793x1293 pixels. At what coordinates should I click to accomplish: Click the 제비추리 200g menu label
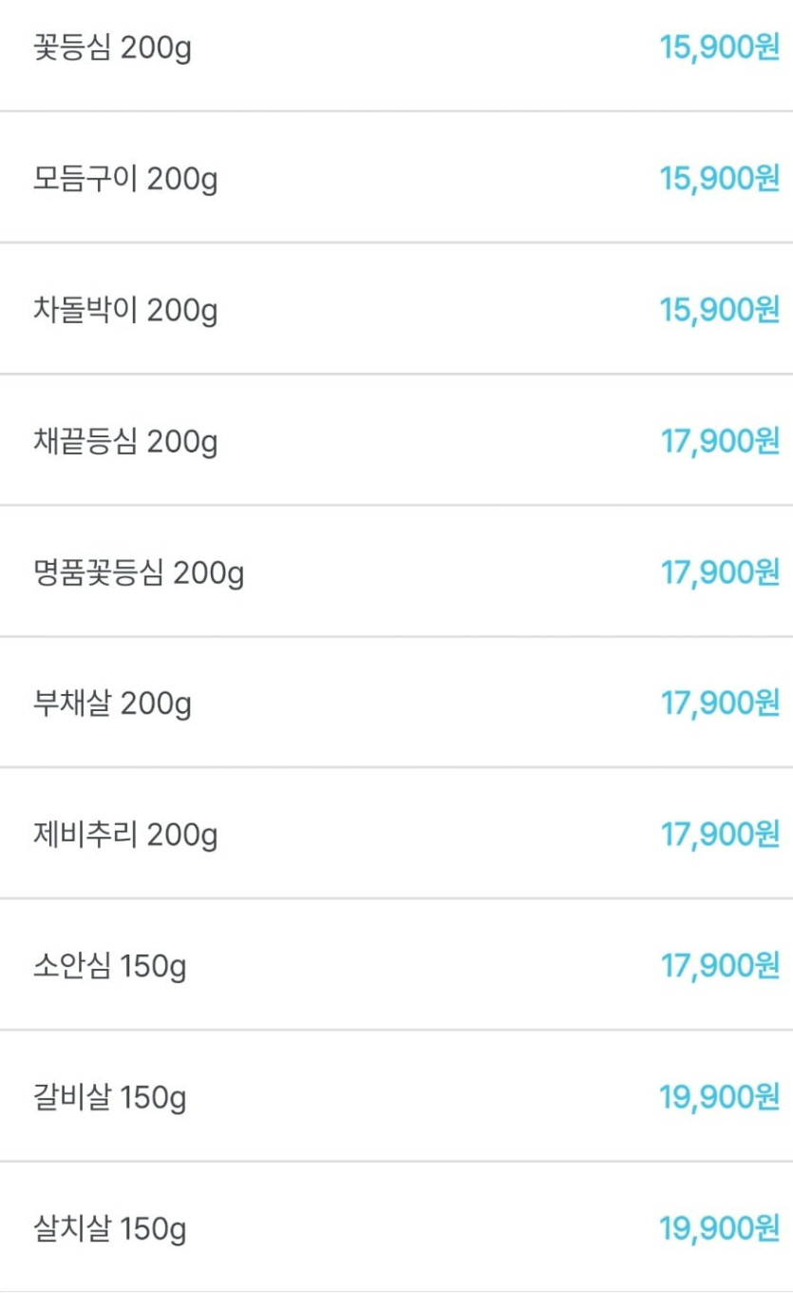click(125, 835)
